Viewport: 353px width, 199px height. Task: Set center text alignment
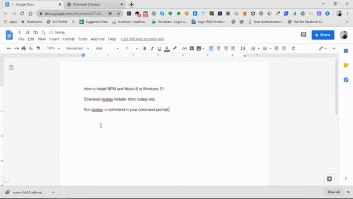[x=218, y=49]
